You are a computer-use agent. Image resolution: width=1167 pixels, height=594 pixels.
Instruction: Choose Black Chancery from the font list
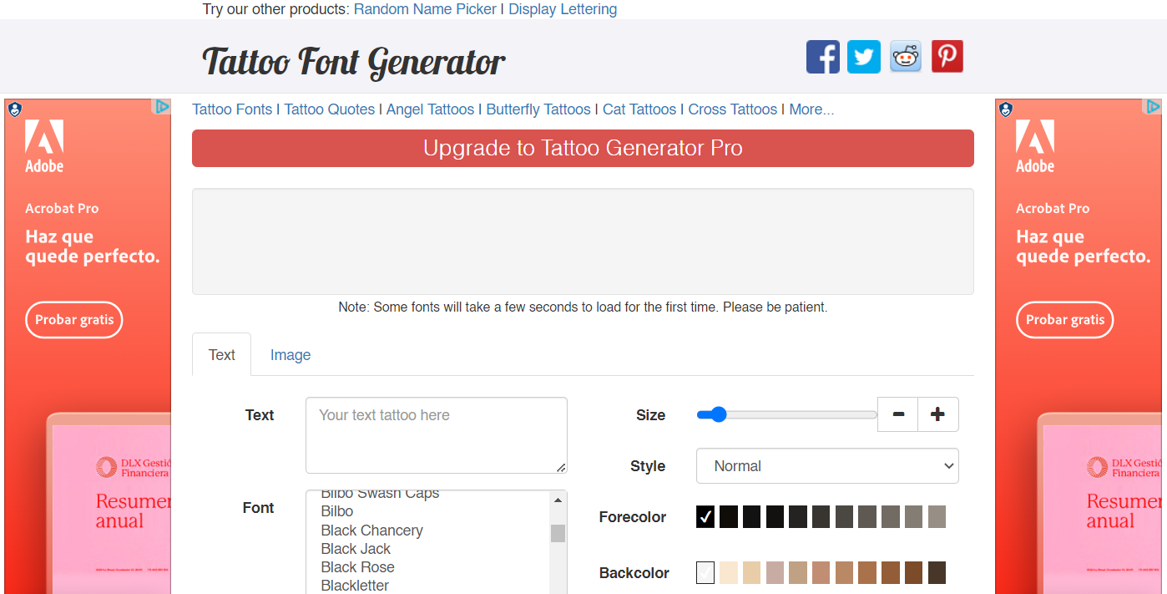(371, 530)
